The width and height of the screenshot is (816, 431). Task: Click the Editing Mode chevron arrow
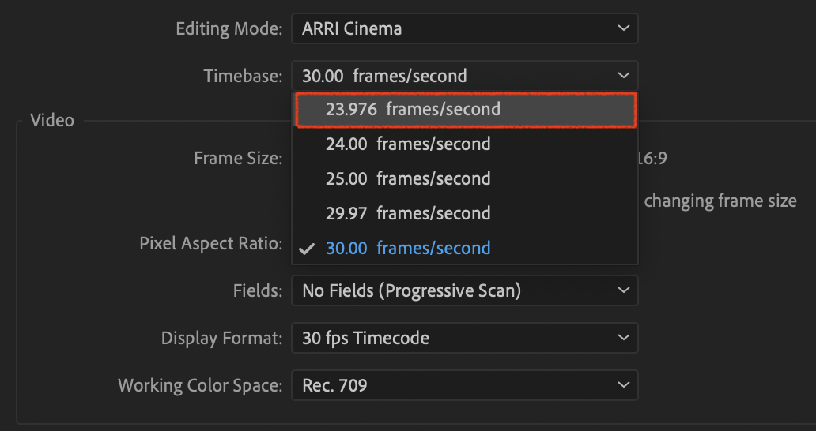(624, 29)
